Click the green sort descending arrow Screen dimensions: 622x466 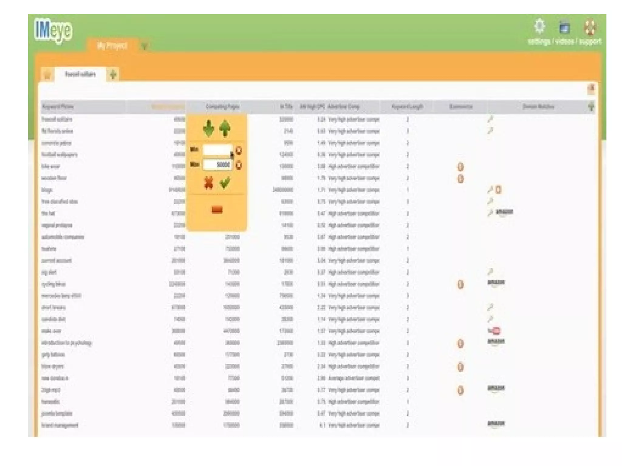[x=208, y=129]
